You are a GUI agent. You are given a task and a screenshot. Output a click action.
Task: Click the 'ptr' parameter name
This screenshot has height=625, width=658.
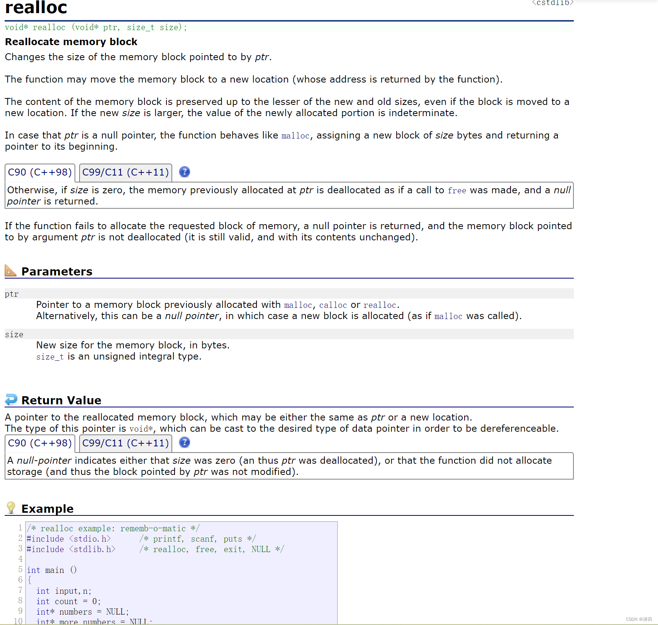click(12, 294)
